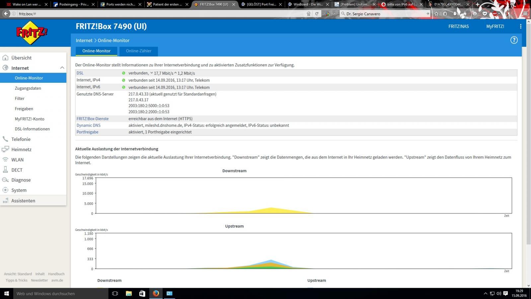Click the Übersicht house icon
531x299 pixels.
5,57
